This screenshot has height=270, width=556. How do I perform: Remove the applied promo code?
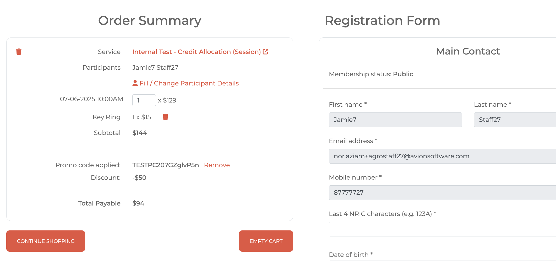(x=217, y=165)
